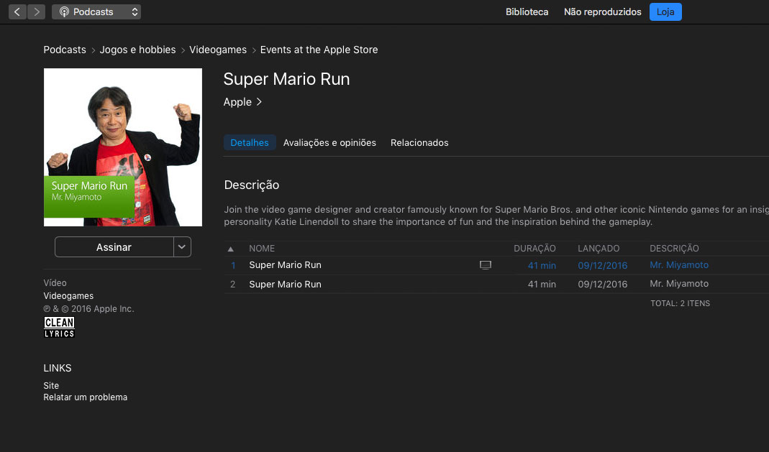
Task: Open Podcasts breadcrumb link
Action: [x=65, y=50]
